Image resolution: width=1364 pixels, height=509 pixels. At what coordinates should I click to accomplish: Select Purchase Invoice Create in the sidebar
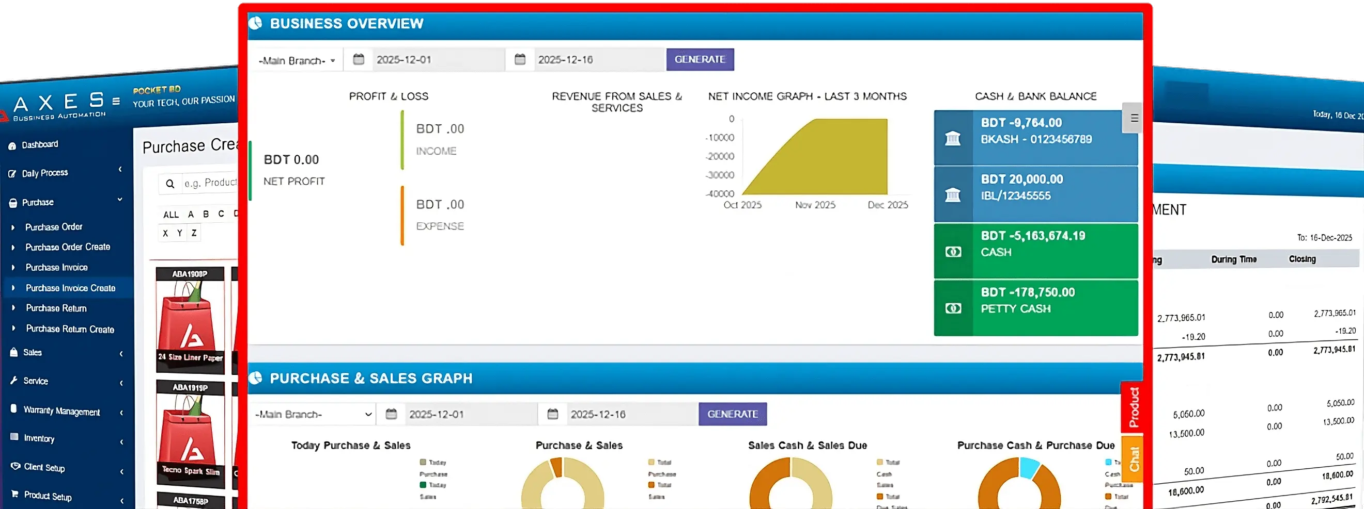(70, 288)
